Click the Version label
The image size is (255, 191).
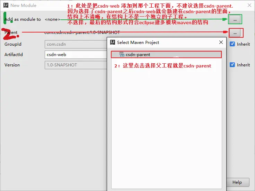pos(12,65)
